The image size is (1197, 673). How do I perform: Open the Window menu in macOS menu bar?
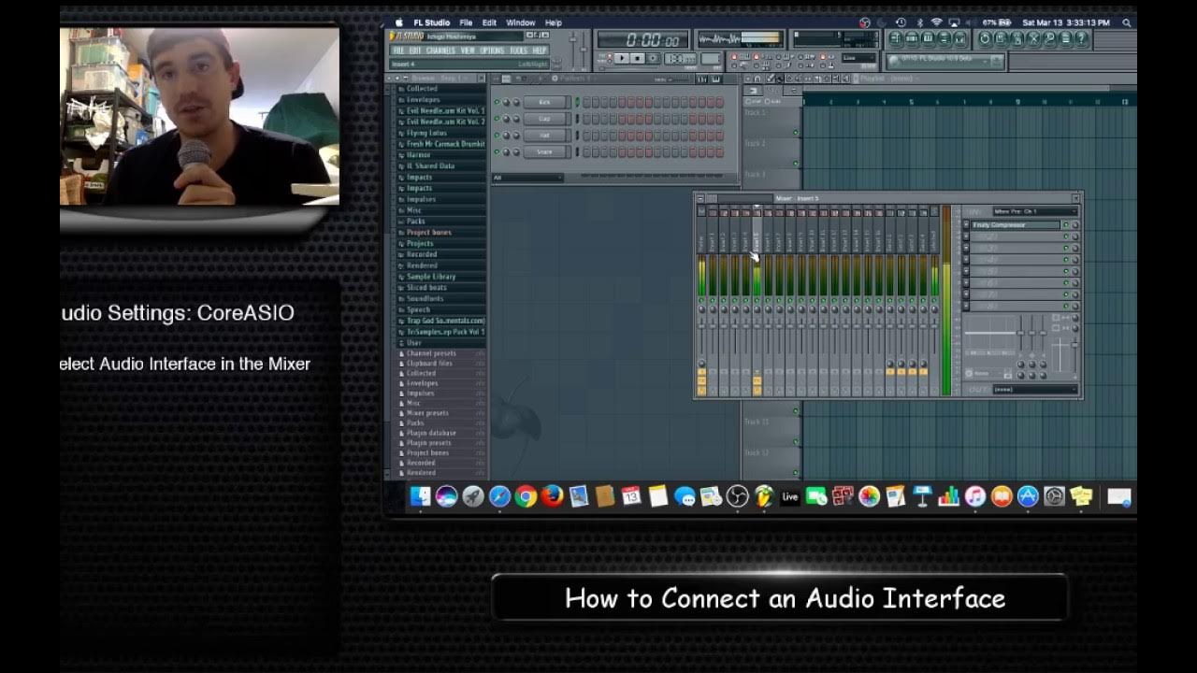point(521,22)
